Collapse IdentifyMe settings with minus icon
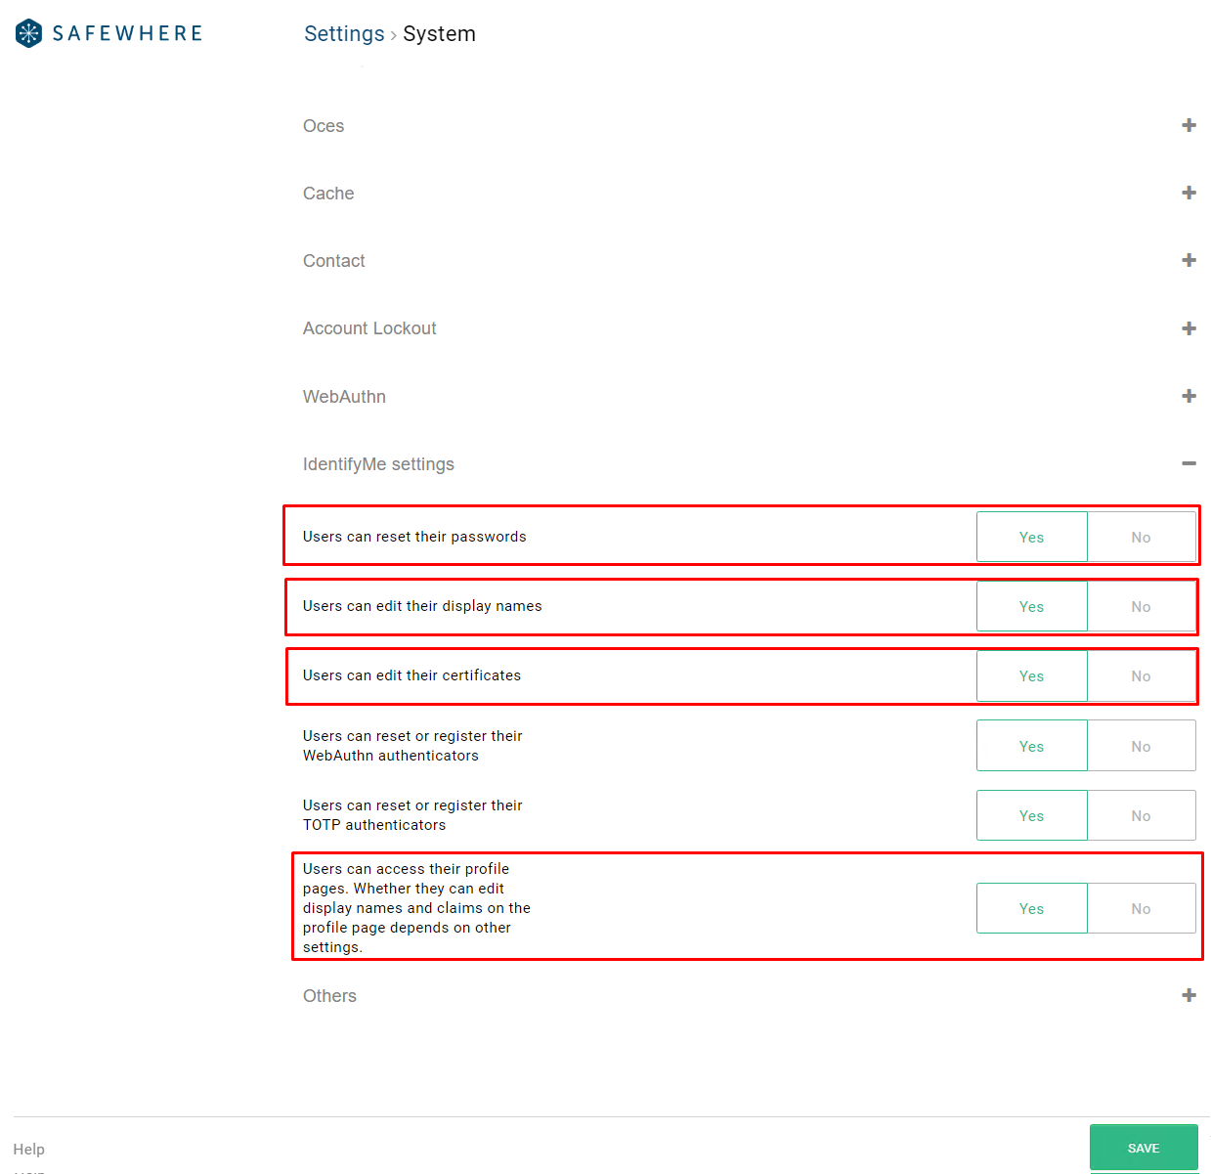The height and width of the screenshot is (1174, 1211). pos(1189,463)
